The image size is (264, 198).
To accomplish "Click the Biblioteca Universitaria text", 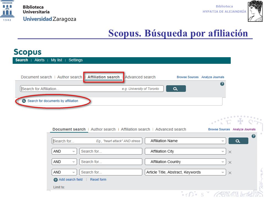I will pos(36,9).
